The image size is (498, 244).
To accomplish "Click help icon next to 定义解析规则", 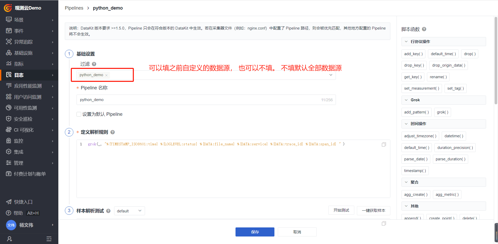I will click(x=113, y=132).
